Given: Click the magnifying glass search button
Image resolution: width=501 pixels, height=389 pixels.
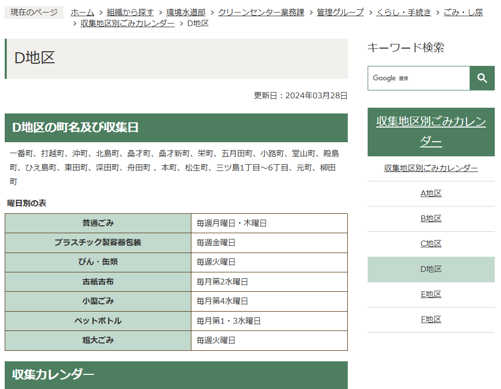Looking at the screenshot, I should click(x=482, y=78).
